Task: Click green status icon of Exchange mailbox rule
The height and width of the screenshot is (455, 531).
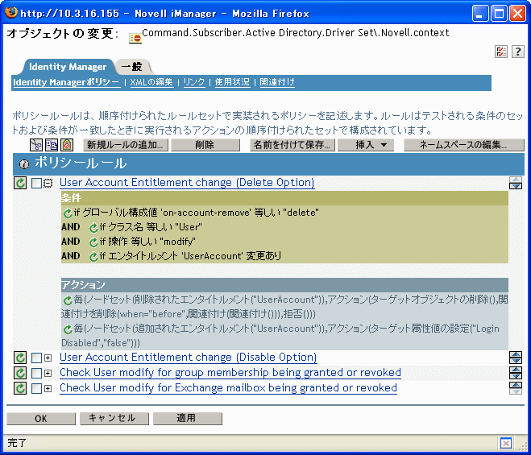Action: point(20,388)
